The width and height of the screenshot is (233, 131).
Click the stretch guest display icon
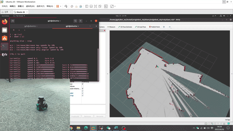[x=112, y=6]
